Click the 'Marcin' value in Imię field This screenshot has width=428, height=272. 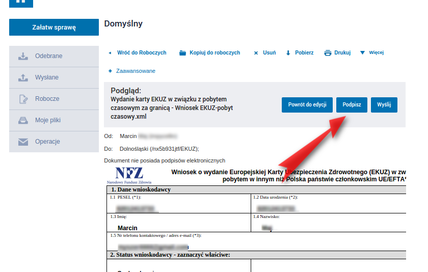[127, 228]
